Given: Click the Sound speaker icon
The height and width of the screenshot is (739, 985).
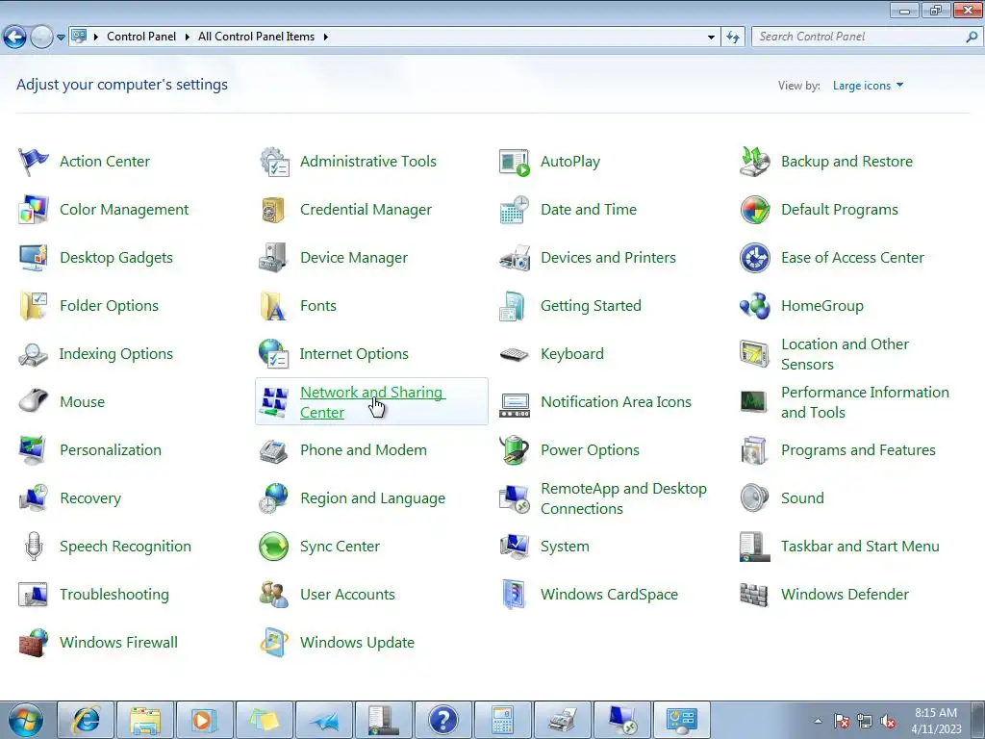Looking at the screenshot, I should [x=754, y=498].
